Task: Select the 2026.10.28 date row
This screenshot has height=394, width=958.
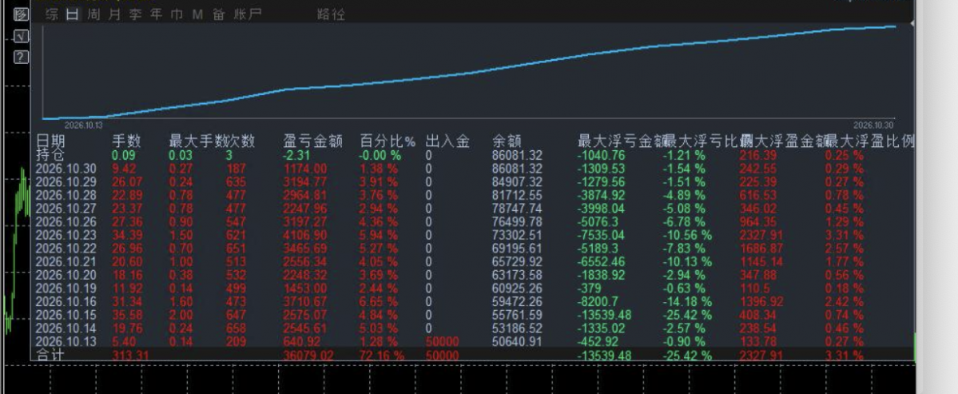Action: [x=66, y=196]
